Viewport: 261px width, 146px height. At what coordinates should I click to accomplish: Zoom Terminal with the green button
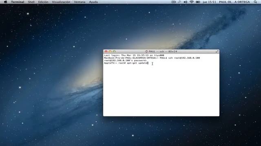114,52
